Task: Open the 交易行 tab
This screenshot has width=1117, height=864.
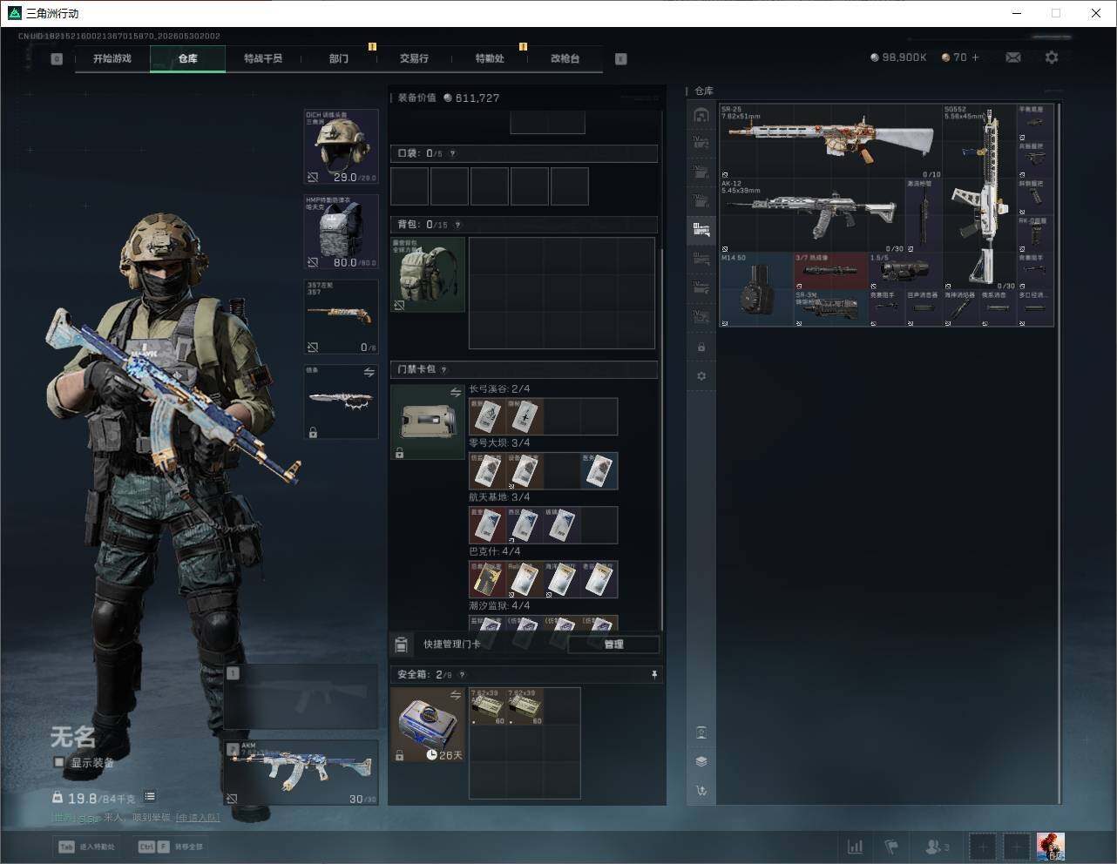Action: coord(414,58)
